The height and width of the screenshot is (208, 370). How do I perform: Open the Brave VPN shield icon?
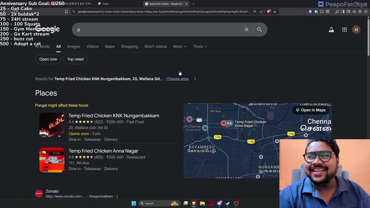pyautogui.click(x=360, y=12)
